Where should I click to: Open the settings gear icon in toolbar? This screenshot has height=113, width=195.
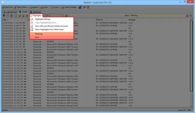tap(80, 7)
